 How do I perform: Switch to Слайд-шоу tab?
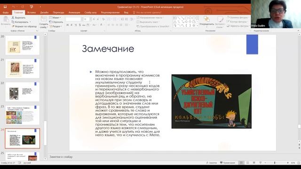pyautogui.click(x=90, y=13)
